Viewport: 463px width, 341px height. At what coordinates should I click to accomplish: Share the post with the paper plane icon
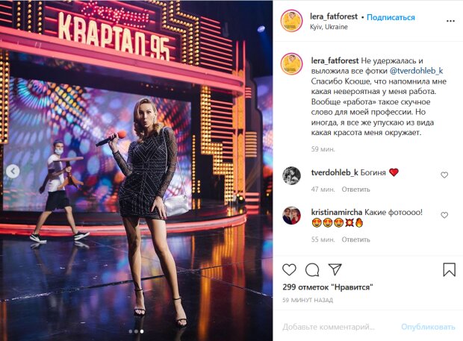click(335, 269)
